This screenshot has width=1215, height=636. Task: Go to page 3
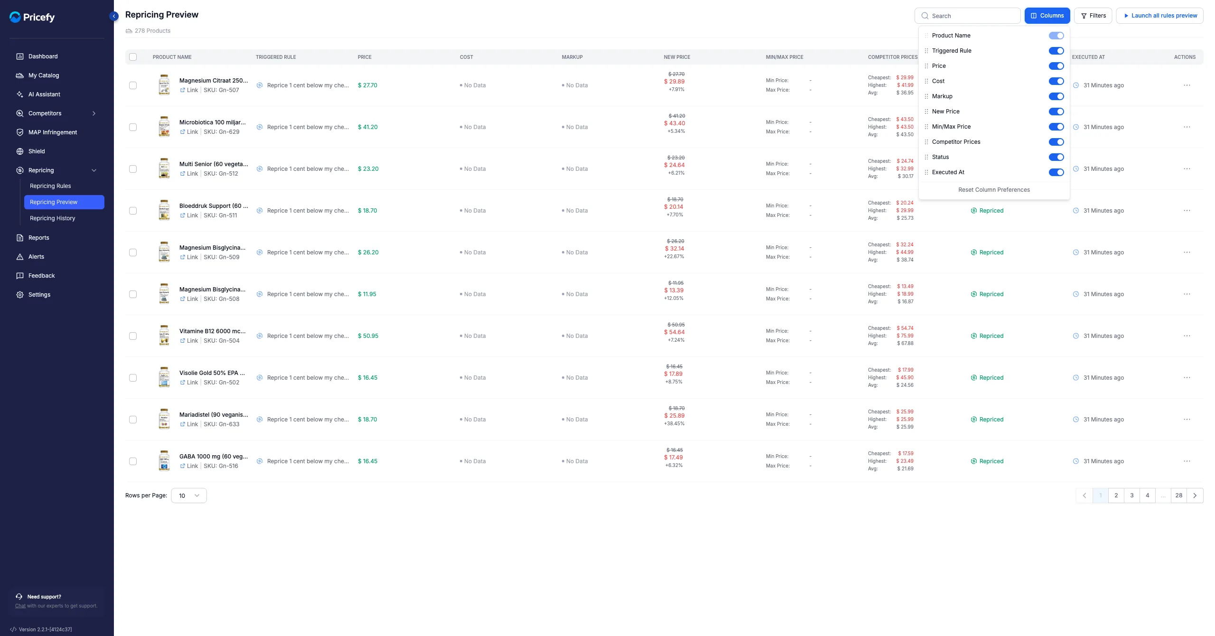[x=1131, y=496]
